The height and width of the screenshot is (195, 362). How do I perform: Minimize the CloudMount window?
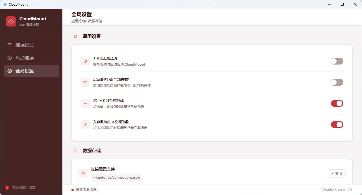click(x=329, y=4)
